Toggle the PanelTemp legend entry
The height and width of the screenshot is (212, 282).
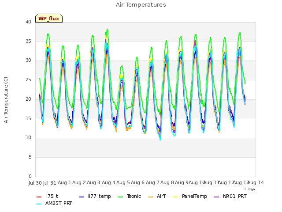(x=190, y=196)
